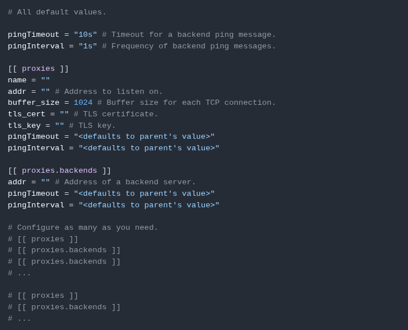Click the uncommented [[ proxies.backends ]] table header
408x330 pixels.
pos(59,170)
